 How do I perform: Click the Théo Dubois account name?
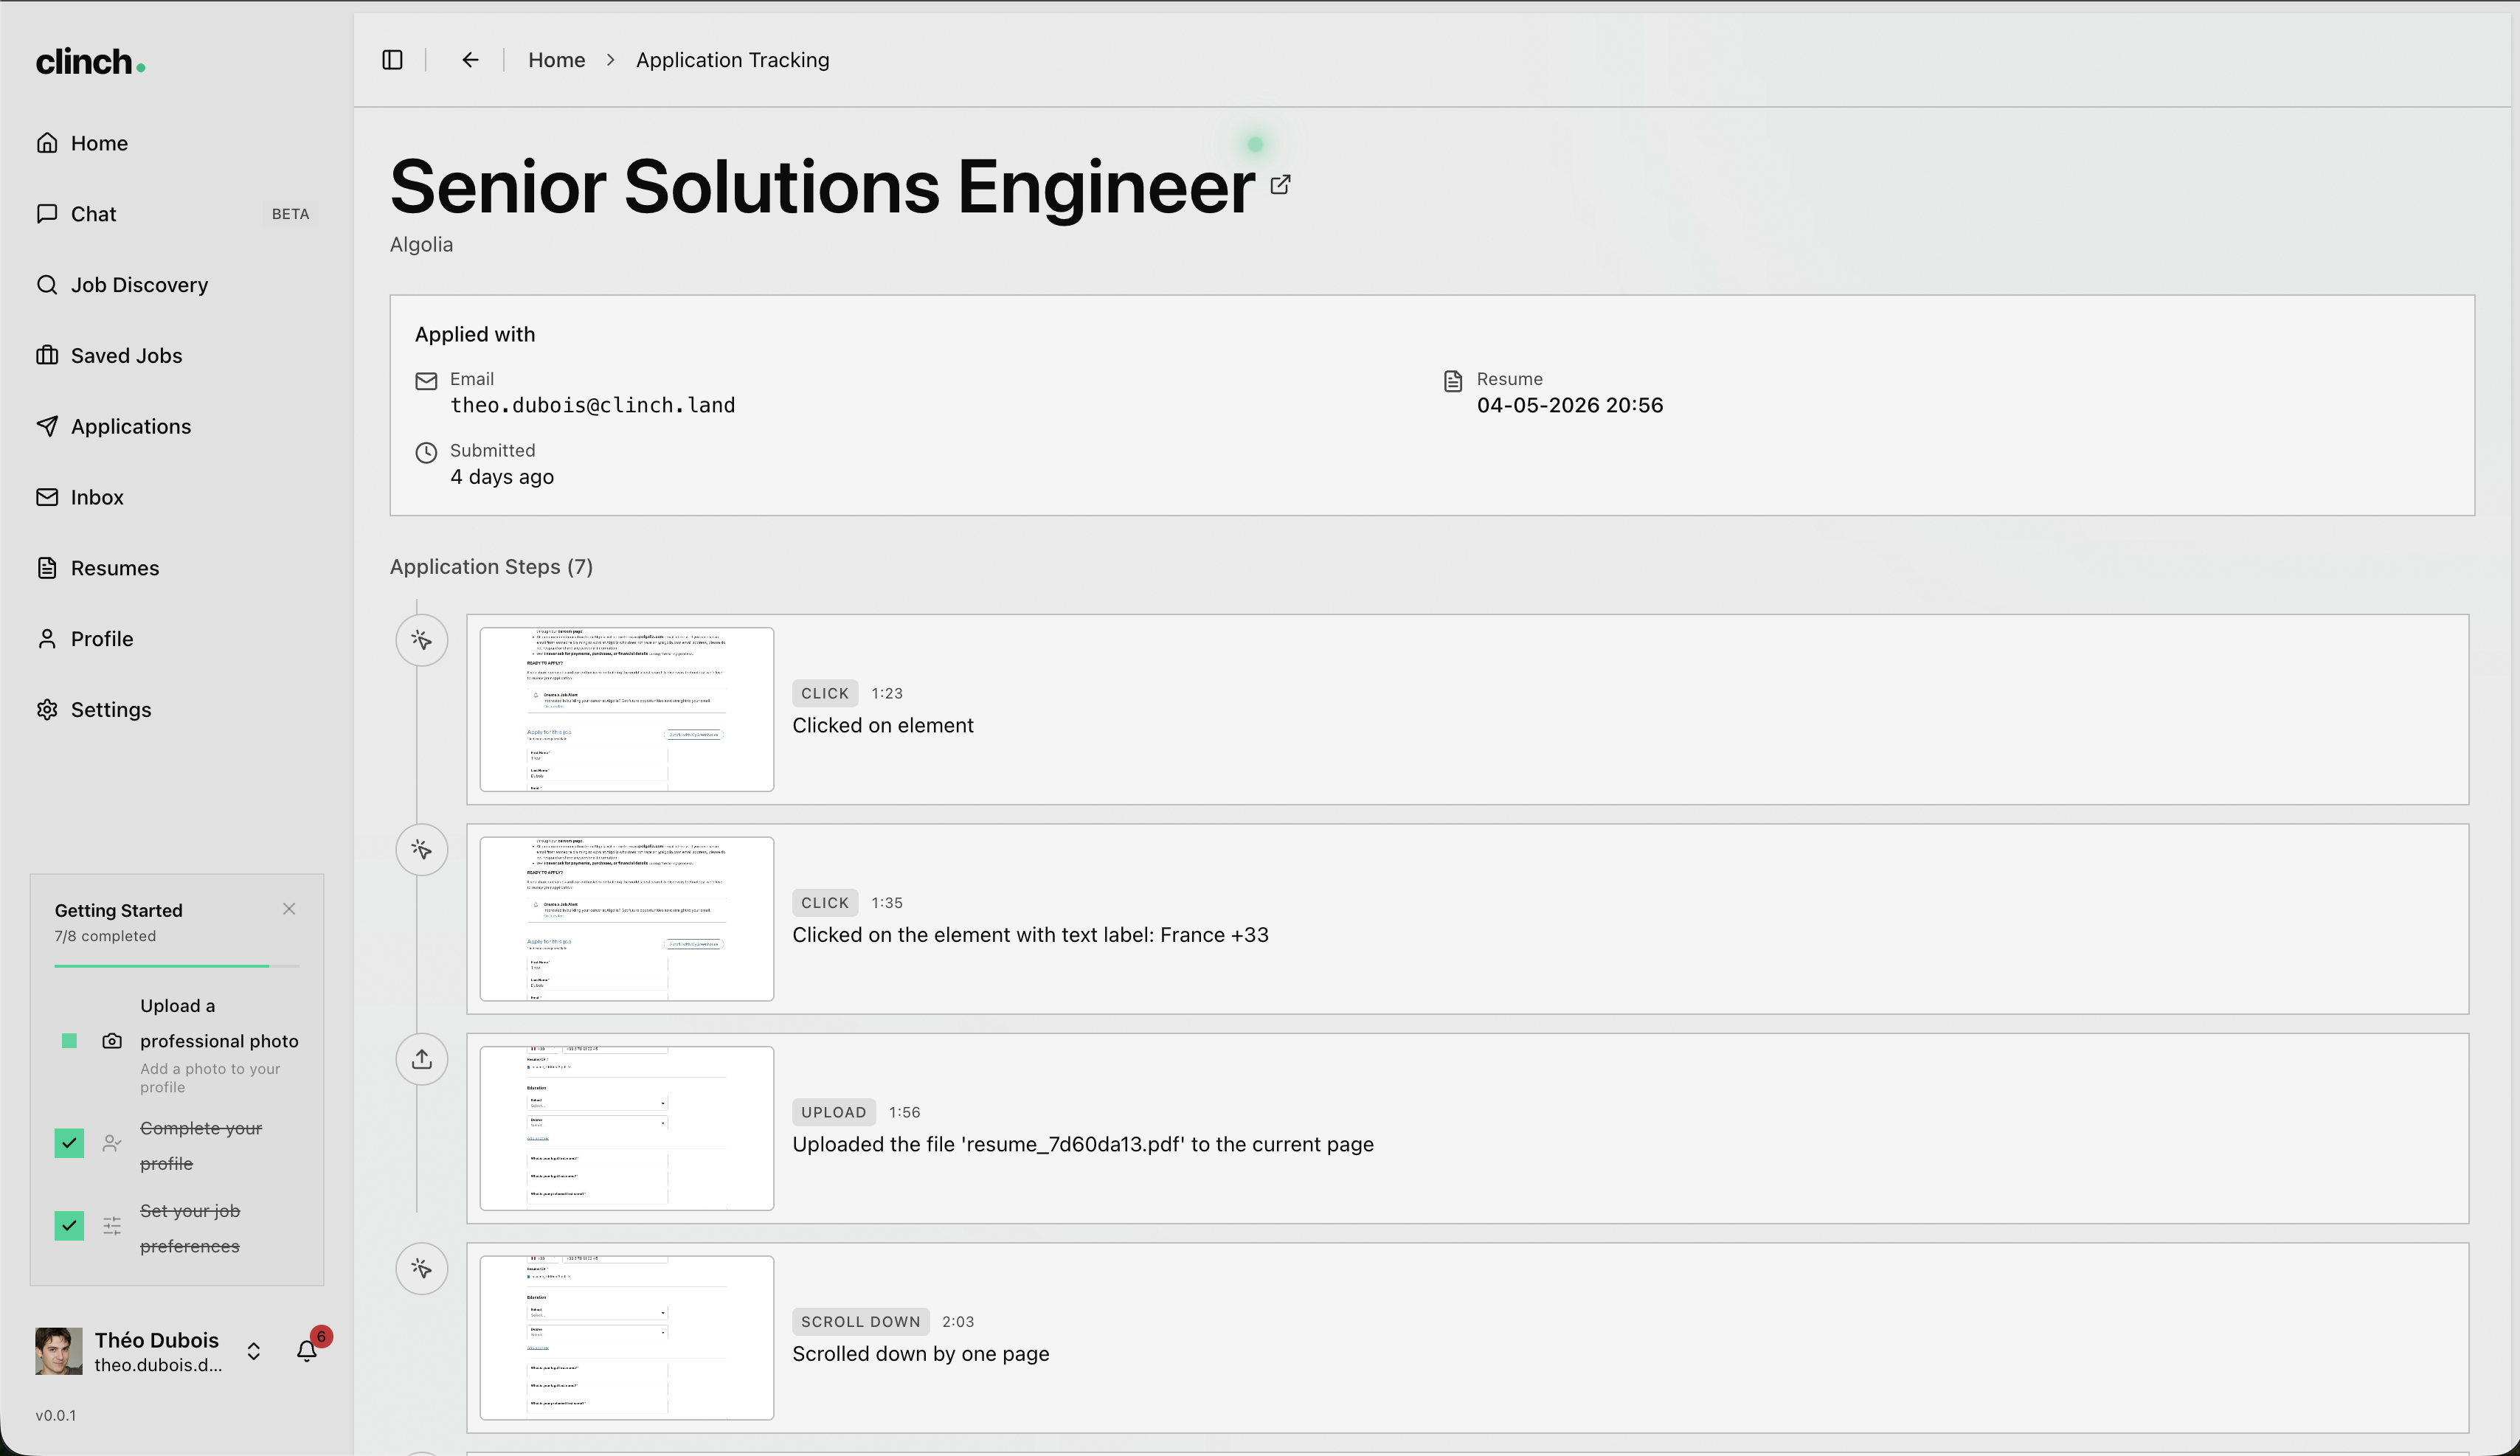point(157,1340)
